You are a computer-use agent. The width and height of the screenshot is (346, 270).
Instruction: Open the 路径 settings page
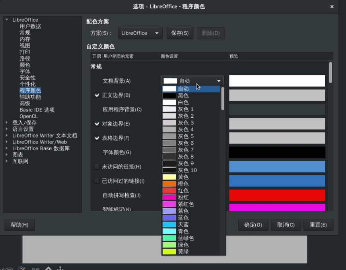click(25, 58)
